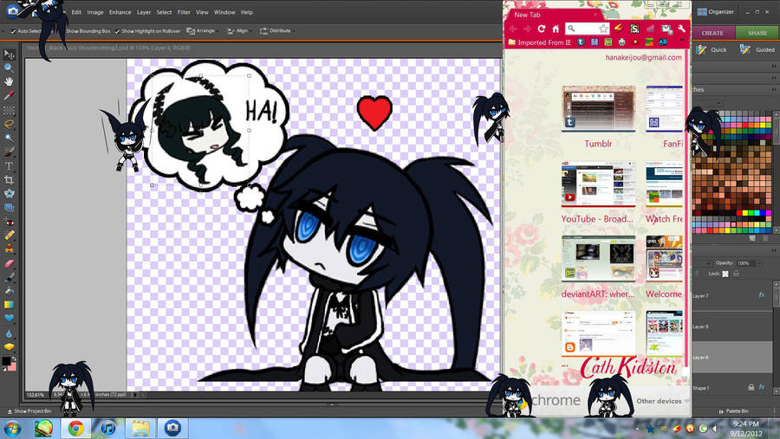Switch to the SHARE tab

click(x=757, y=33)
